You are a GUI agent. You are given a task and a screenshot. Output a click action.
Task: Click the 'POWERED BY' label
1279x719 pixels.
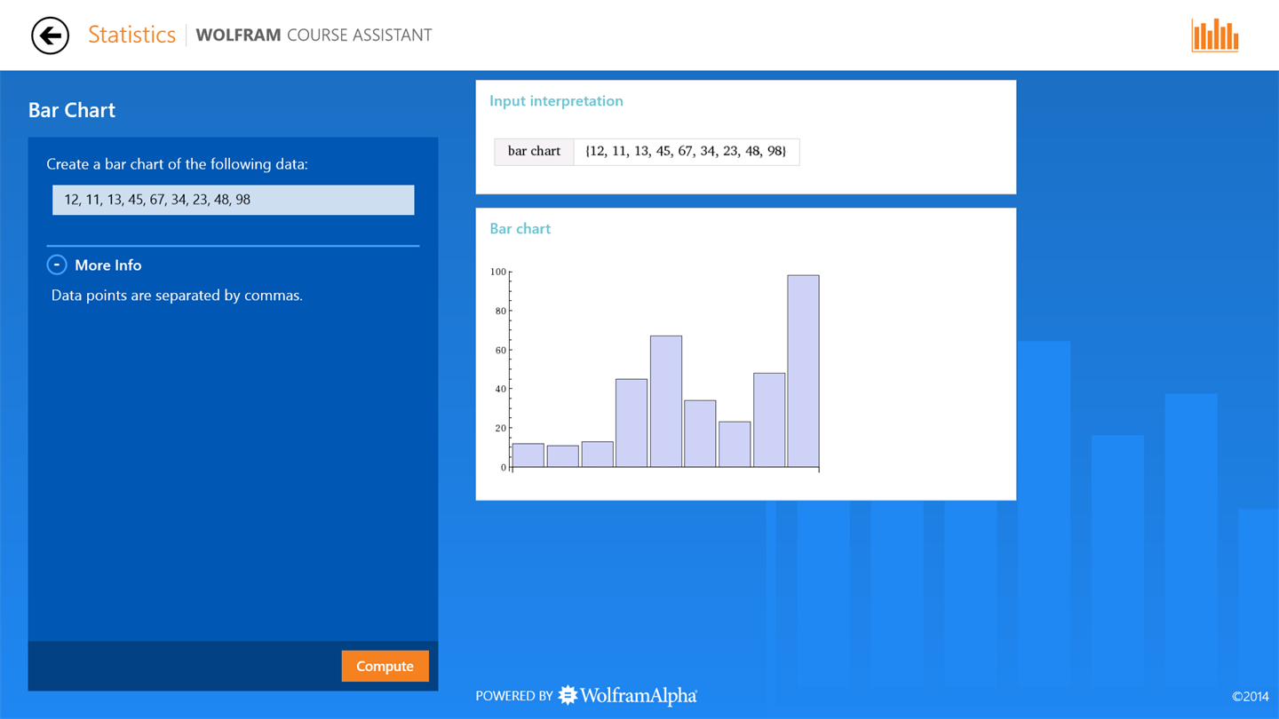coord(514,696)
